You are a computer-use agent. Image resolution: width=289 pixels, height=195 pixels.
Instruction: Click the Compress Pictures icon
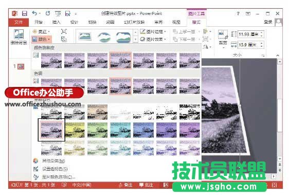pyautogui.click(x=64, y=31)
